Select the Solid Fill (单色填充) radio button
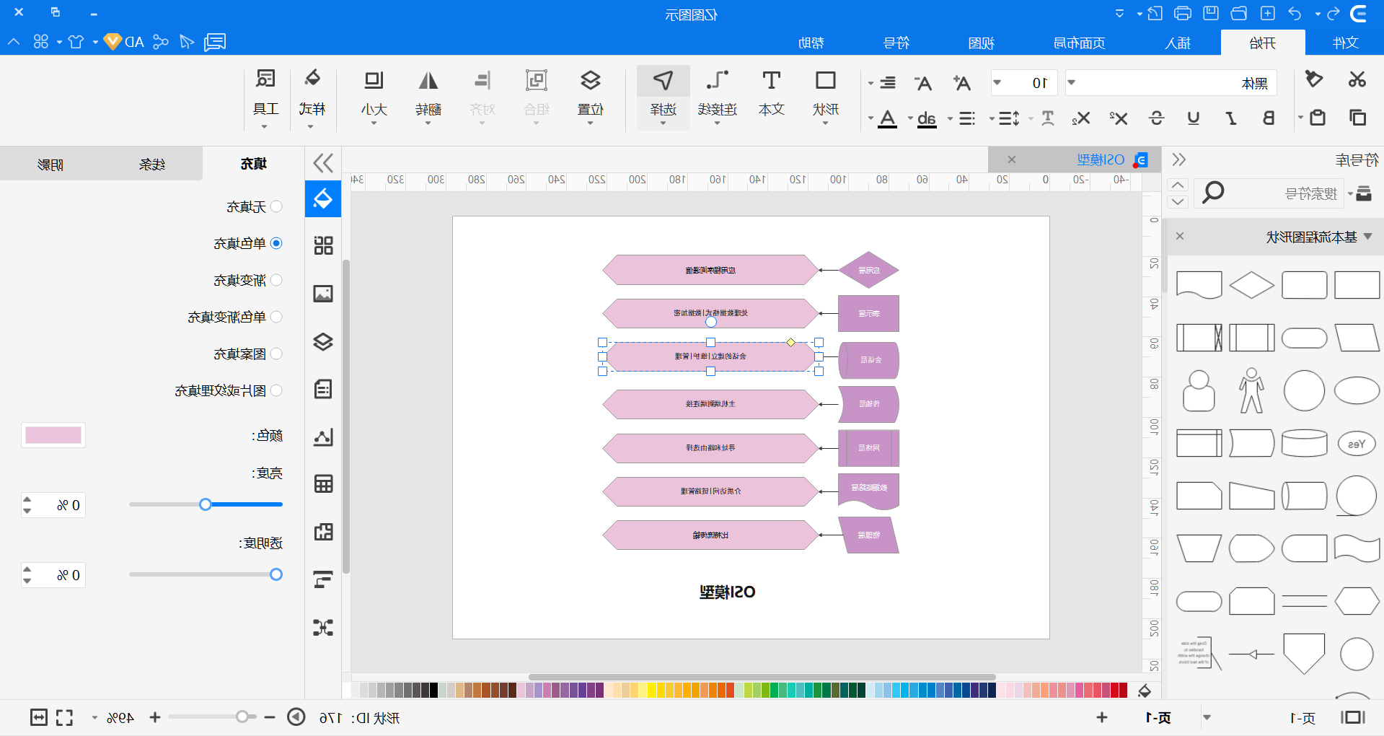Viewport: 1384px width, 736px height. (x=276, y=243)
